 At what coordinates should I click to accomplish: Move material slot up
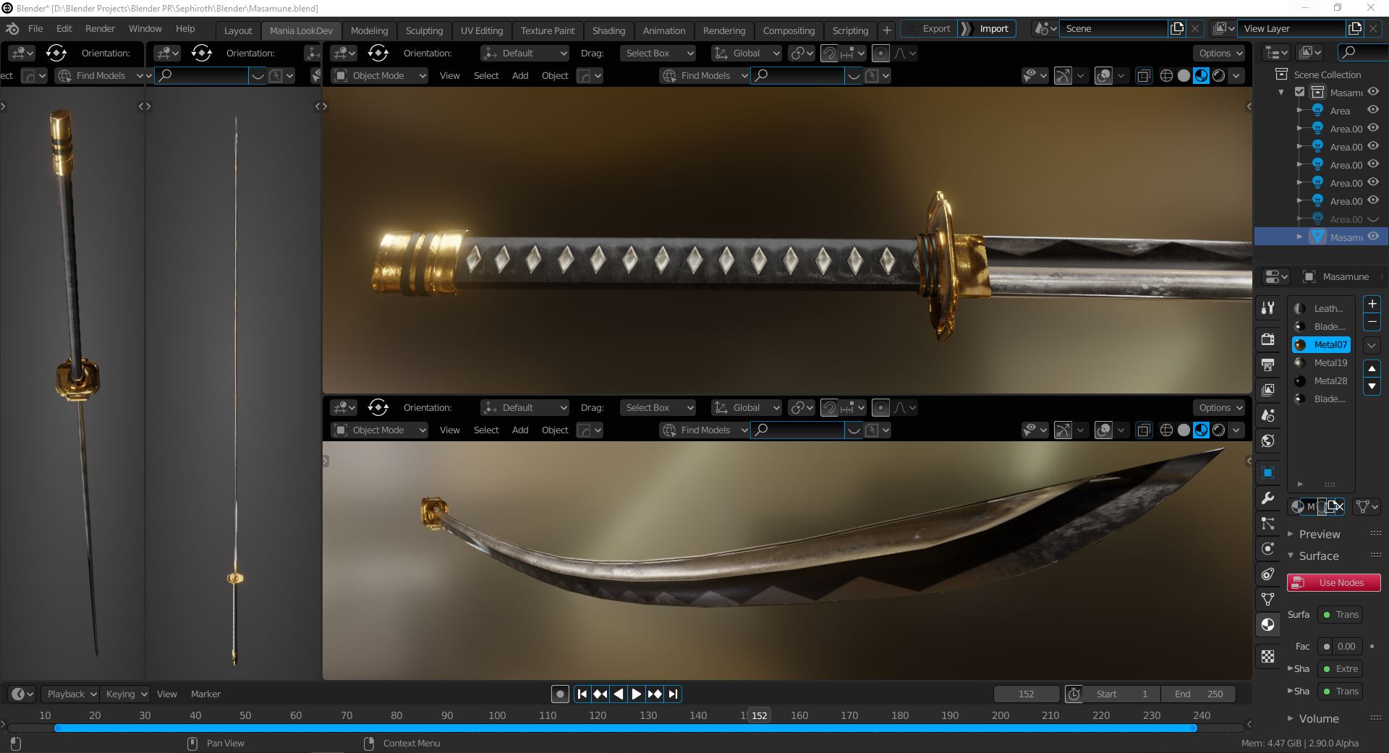1372,368
